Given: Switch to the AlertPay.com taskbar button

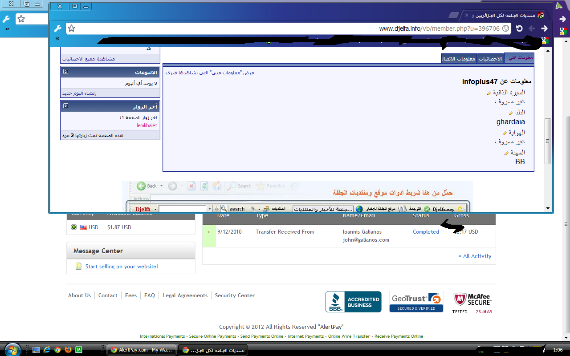Looking at the screenshot, I should (142, 350).
